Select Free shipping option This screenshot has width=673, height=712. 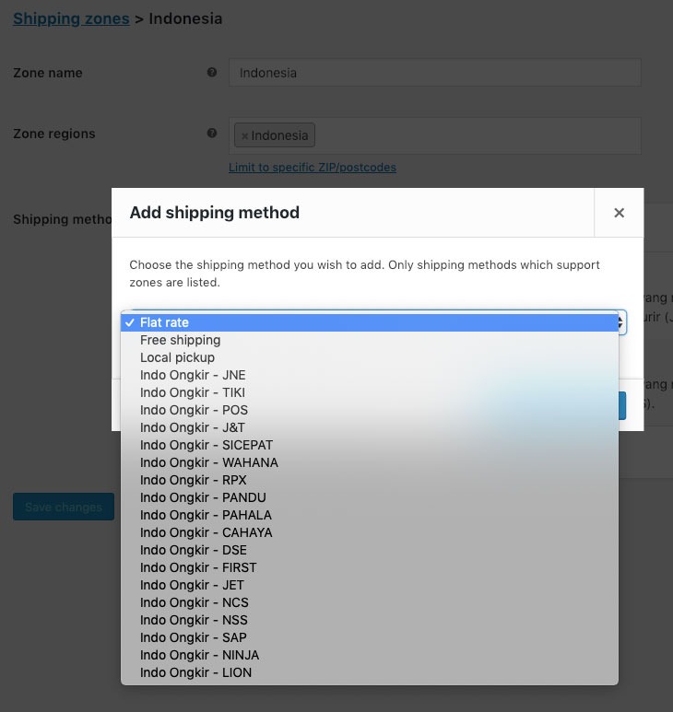[180, 340]
